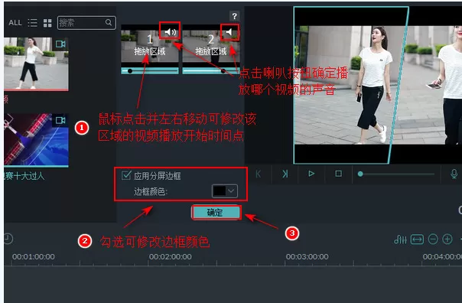462x303 pixels.
Task: Jump to next frame in preview
Action: pos(285,174)
